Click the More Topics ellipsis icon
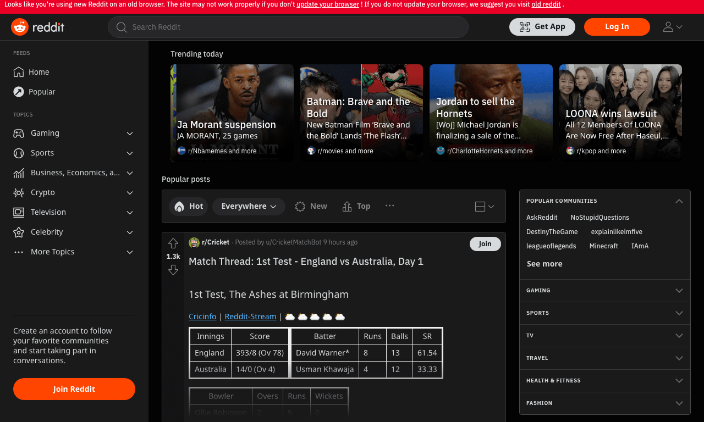 [x=19, y=252]
